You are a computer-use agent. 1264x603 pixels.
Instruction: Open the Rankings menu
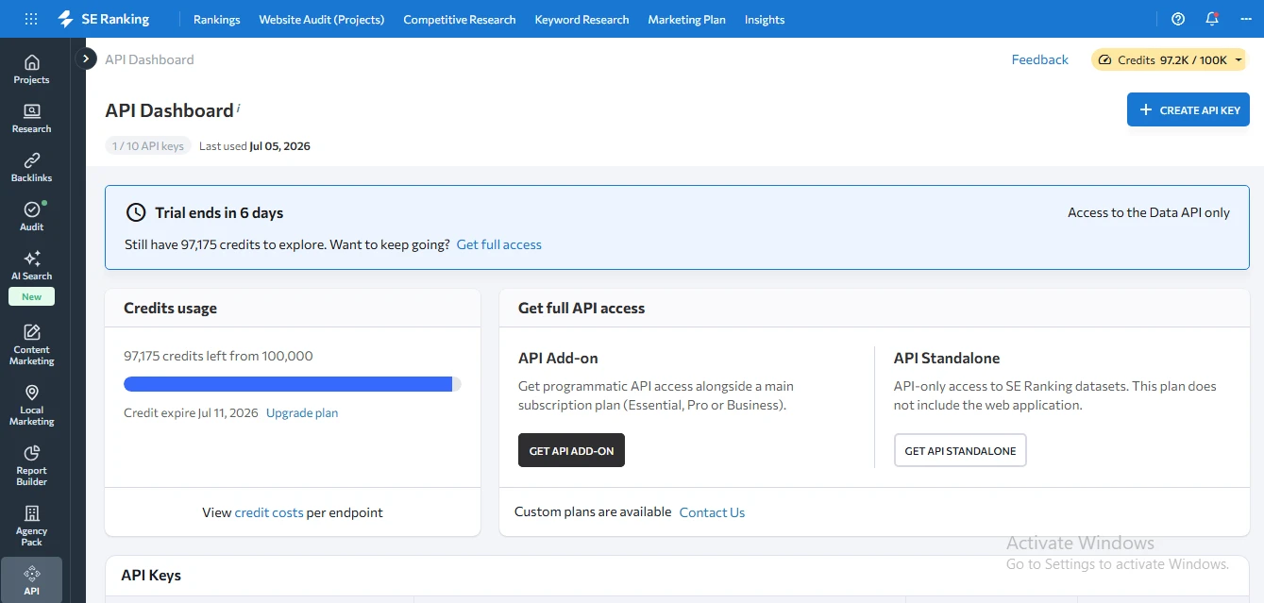coord(216,19)
